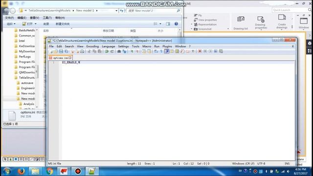Start macro recording with the red record icon
Viewport: 313px width, 176px height.
tap(200, 51)
